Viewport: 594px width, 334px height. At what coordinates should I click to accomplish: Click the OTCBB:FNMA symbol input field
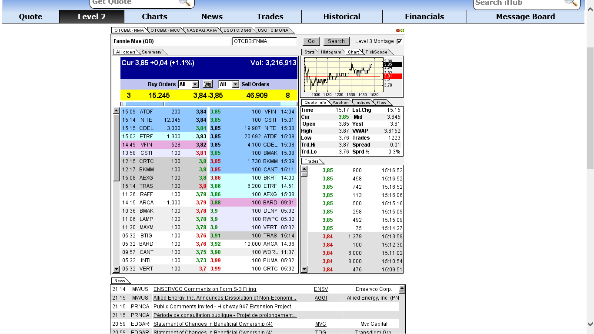pyautogui.click(x=264, y=41)
